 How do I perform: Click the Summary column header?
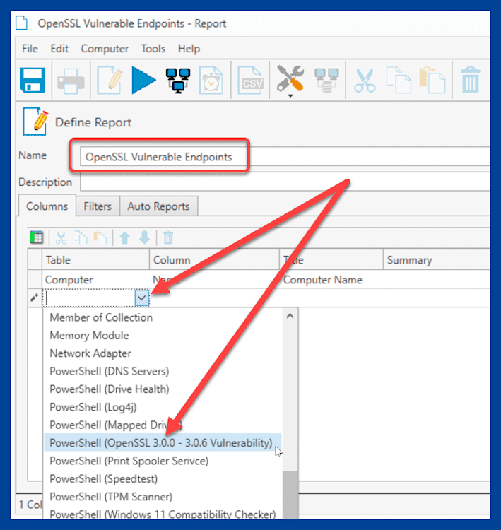click(x=437, y=260)
